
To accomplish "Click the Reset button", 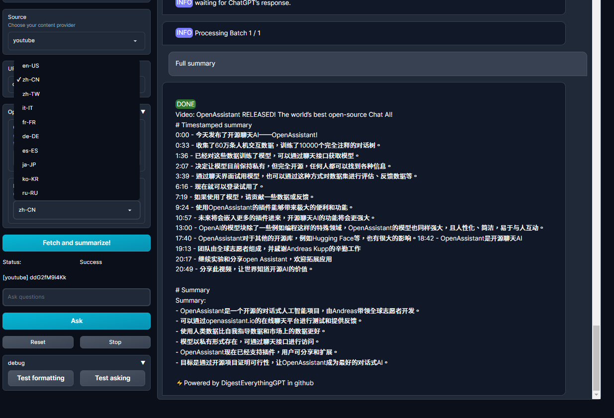I will coord(38,342).
